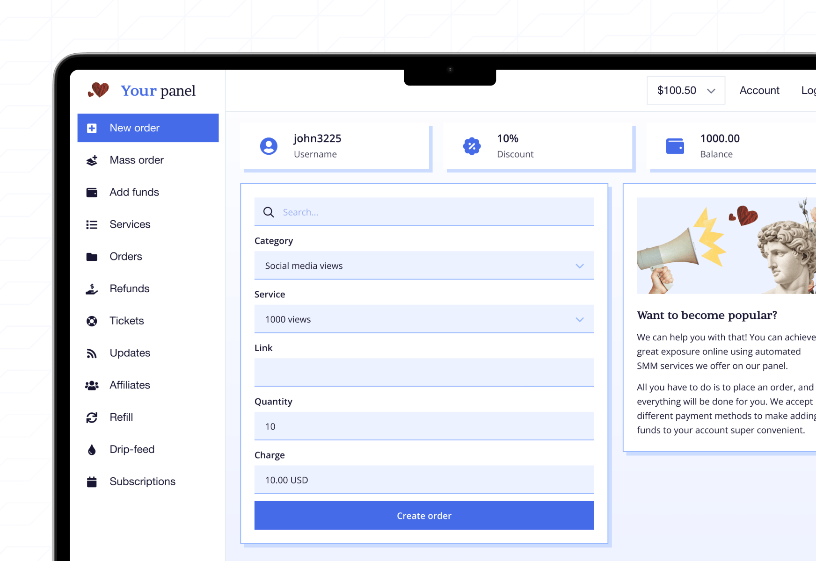Go to Orders in the sidebar
816x561 pixels.
coord(125,257)
